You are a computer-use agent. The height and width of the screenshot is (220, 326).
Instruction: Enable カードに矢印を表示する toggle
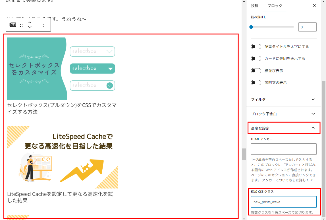coord(256,58)
